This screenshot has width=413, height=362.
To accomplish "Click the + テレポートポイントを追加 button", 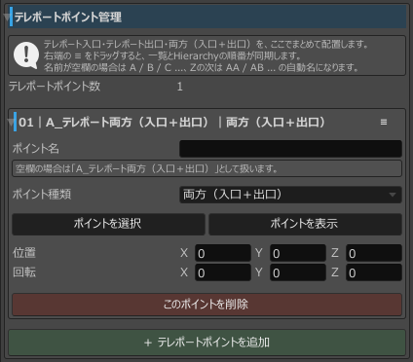I will tap(206, 343).
